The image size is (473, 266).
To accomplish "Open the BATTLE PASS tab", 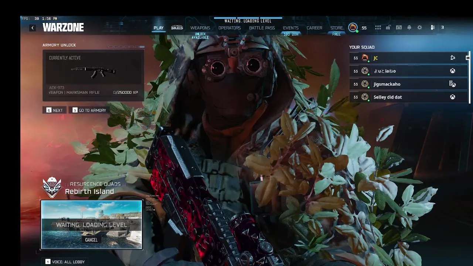I will point(262,28).
